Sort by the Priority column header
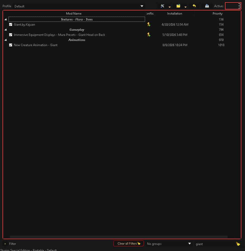The image size is (245, 251). 218,14
